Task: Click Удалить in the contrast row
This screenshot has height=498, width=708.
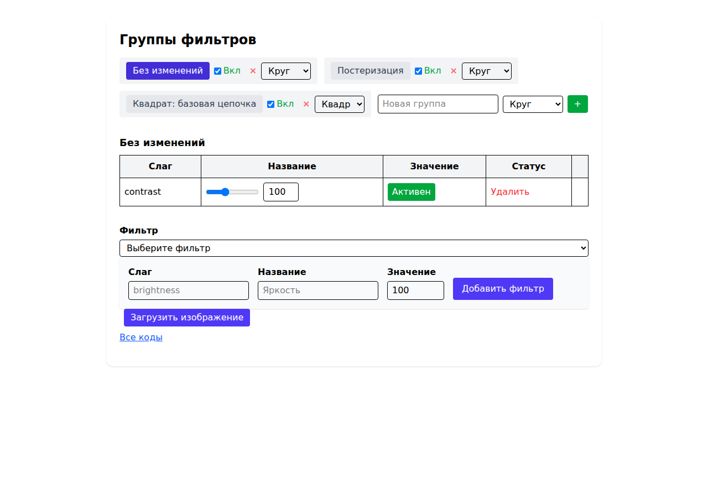Action: 510,192
